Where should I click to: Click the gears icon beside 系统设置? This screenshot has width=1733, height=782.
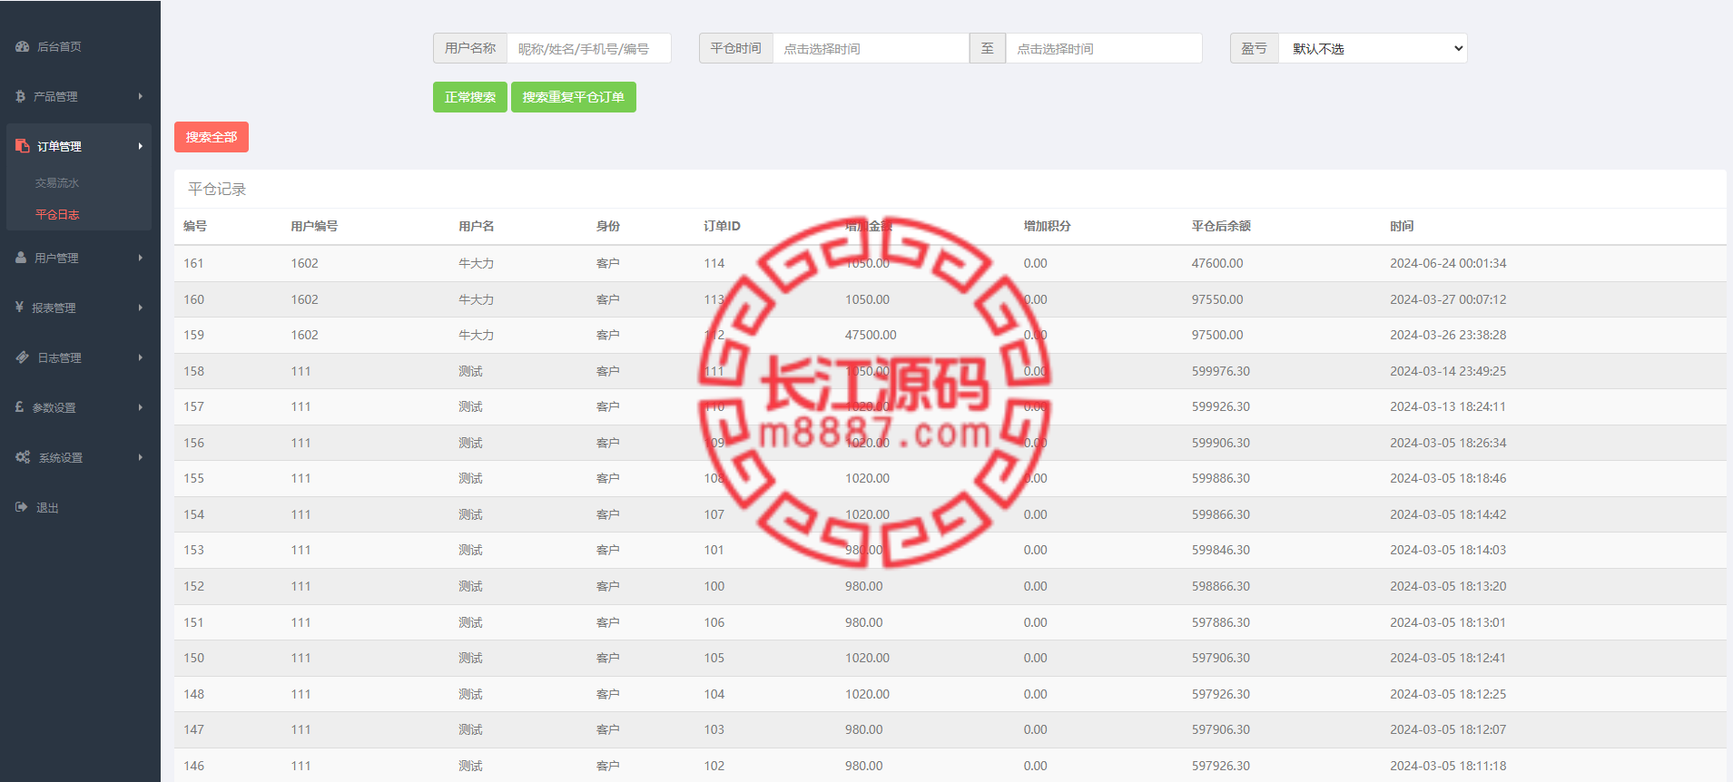point(23,457)
